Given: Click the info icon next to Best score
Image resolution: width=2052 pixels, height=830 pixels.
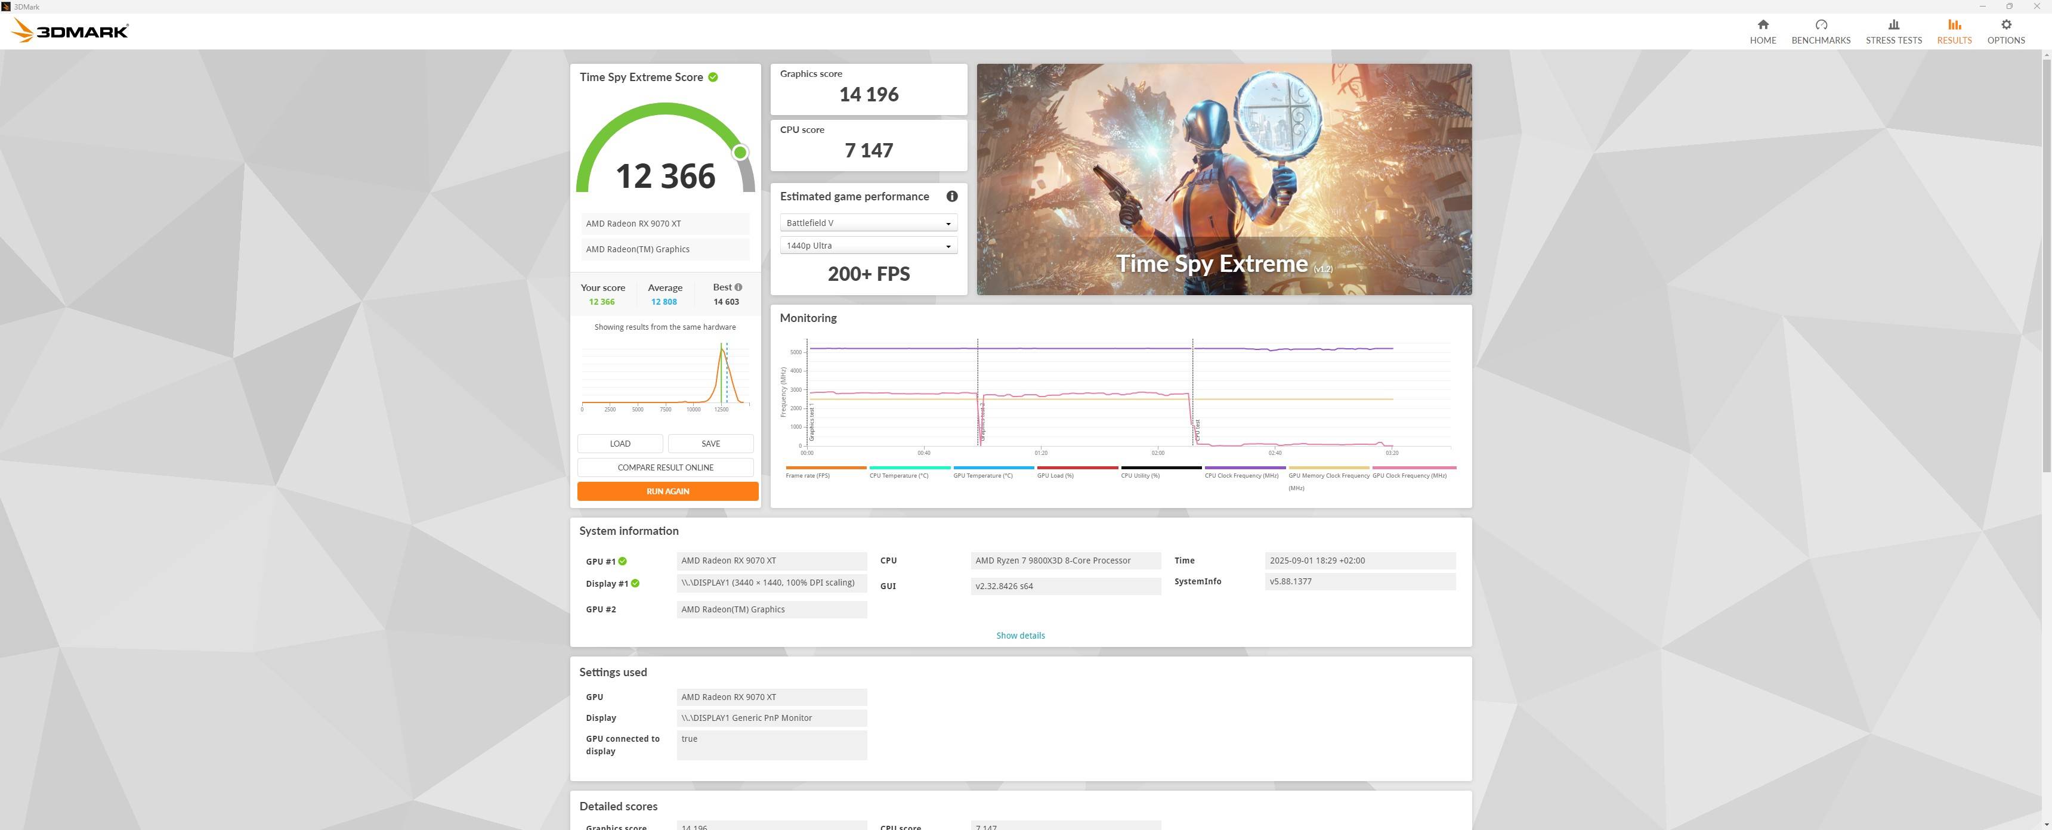Looking at the screenshot, I should 738,287.
